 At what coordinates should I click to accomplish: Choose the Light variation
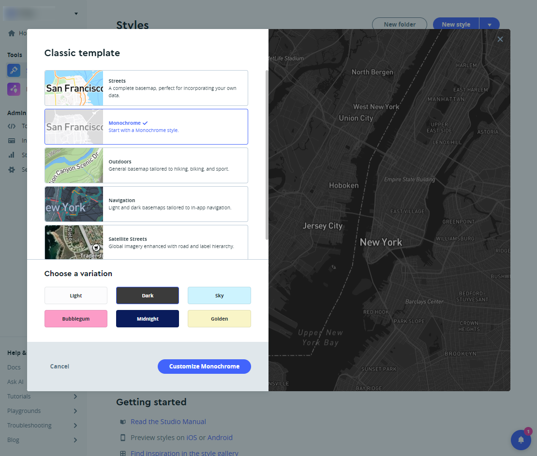[x=75, y=295]
